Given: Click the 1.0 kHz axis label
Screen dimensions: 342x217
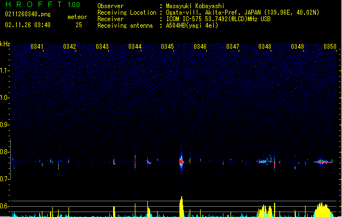Looking at the screenshot, I should pyautogui.click(x=5, y=98).
